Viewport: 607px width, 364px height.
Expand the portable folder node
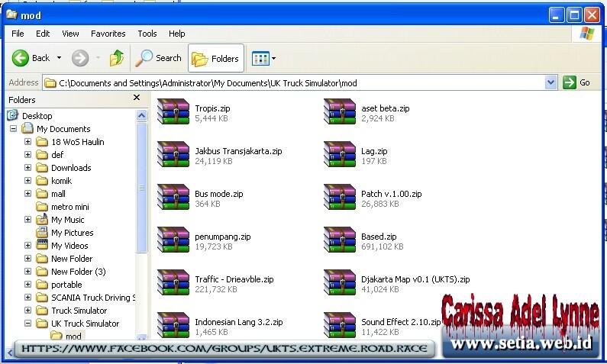28,285
